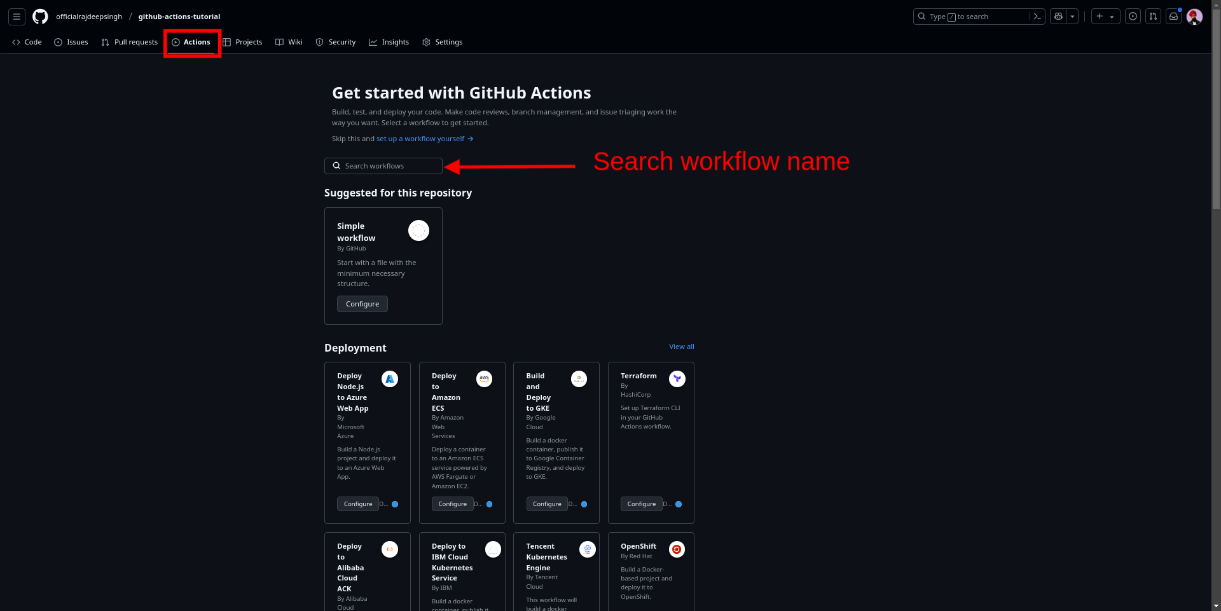Select the Actions tab
The width and height of the screenshot is (1221, 611).
[191, 42]
